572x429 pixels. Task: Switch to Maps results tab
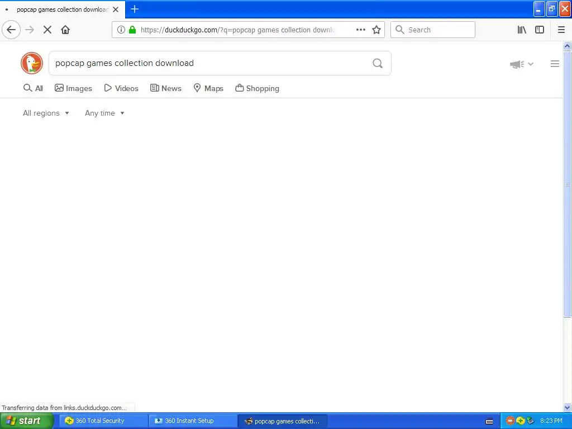208,88
